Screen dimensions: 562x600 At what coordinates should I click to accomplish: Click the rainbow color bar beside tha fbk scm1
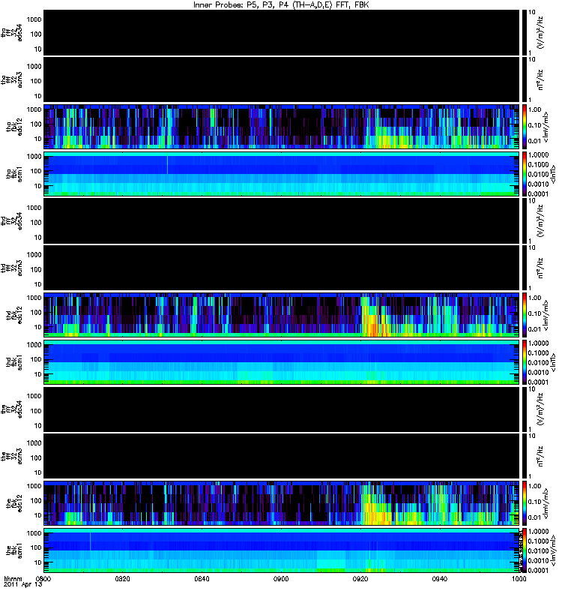point(525,174)
